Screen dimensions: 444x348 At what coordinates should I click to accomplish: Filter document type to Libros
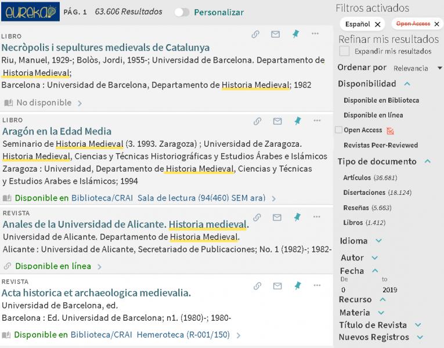(x=364, y=223)
